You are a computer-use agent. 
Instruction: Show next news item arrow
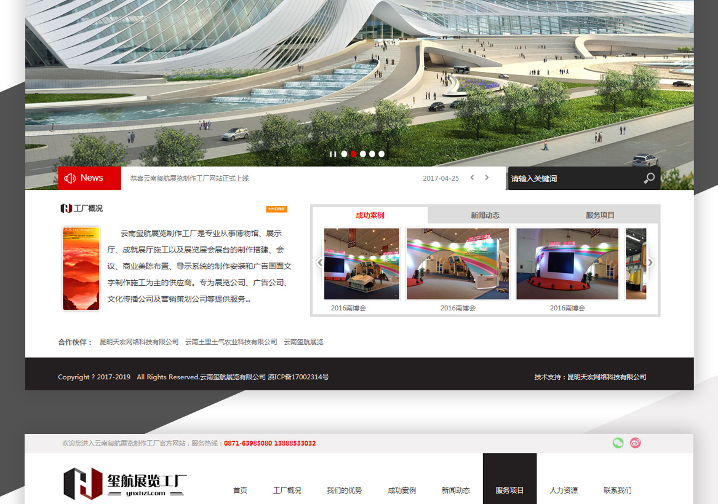click(487, 178)
